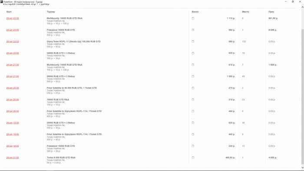Click buy-in icon for Final Satellite to 40 000 RUB

coord(193,88)
